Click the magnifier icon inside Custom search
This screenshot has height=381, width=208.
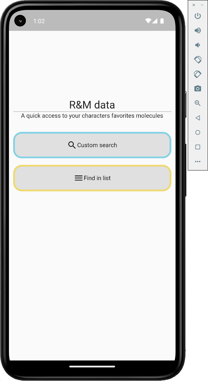(72, 145)
